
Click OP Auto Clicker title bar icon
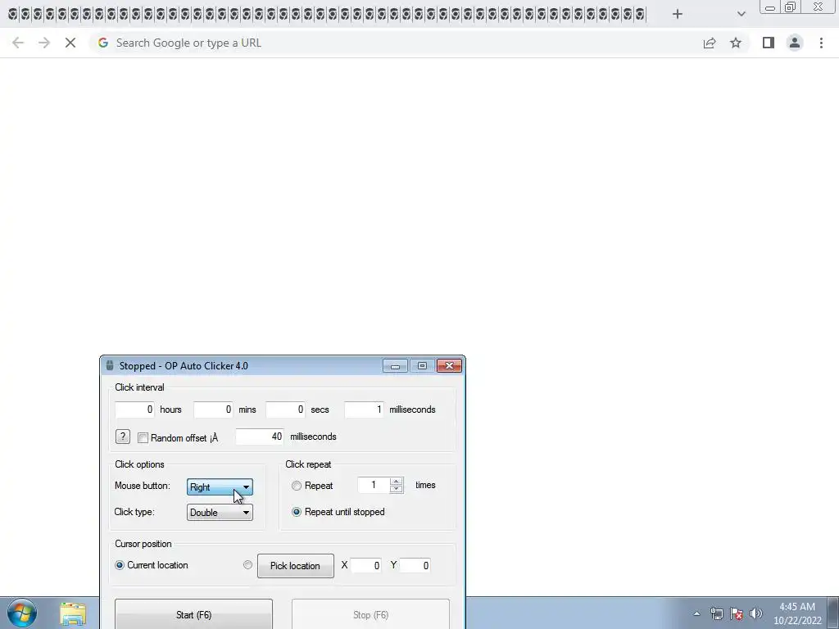[x=110, y=366]
